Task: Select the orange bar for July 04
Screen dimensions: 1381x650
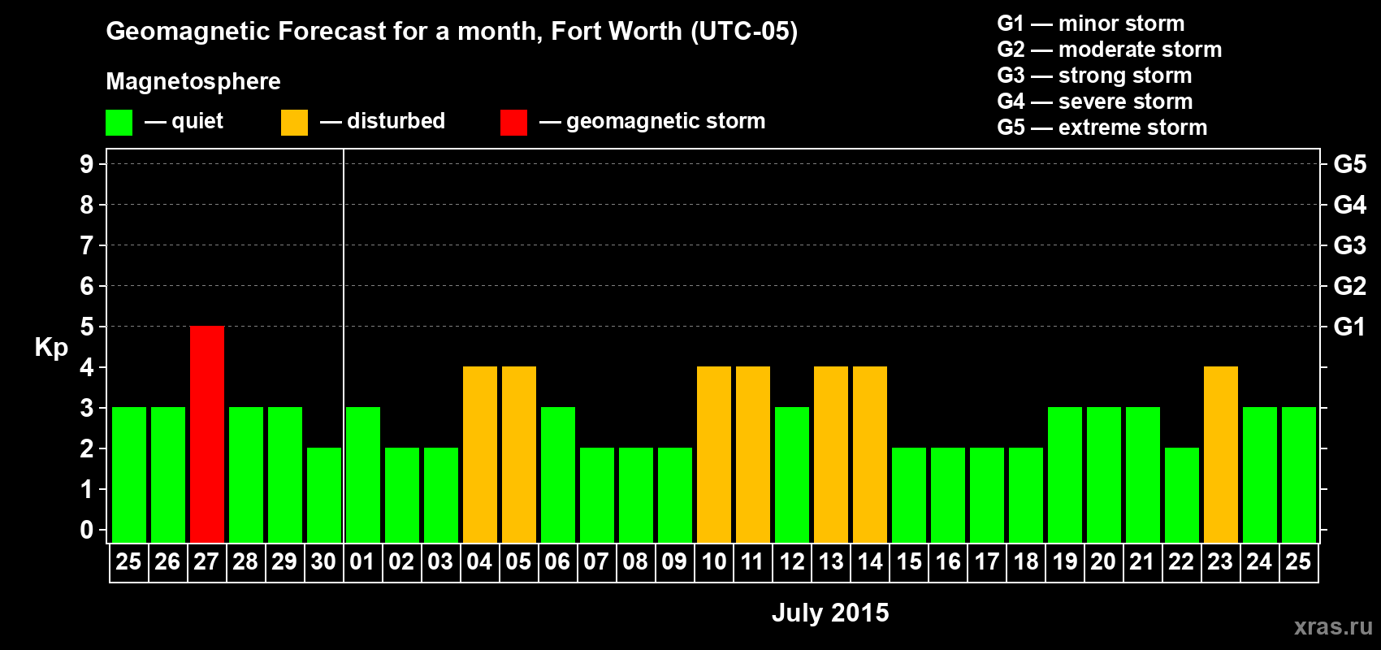Action: pos(480,455)
